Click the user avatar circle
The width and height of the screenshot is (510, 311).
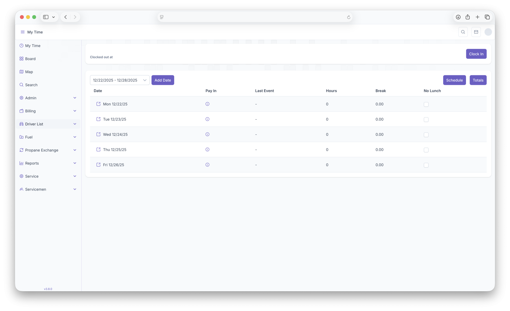488,32
